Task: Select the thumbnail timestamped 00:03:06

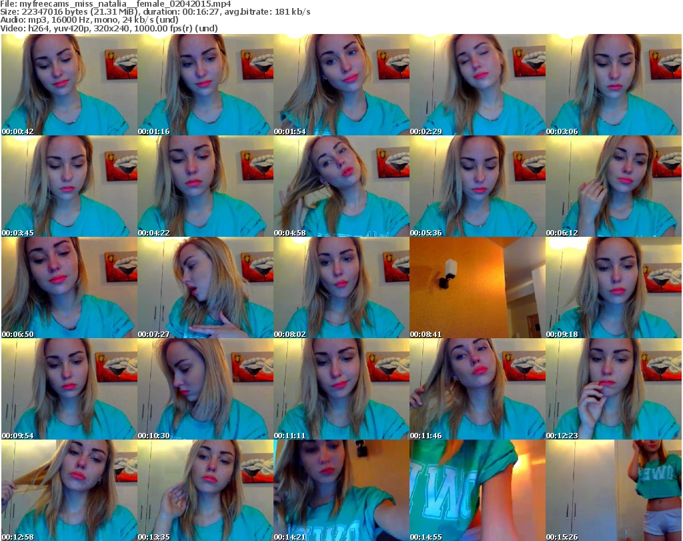Action: (x=614, y=85)
